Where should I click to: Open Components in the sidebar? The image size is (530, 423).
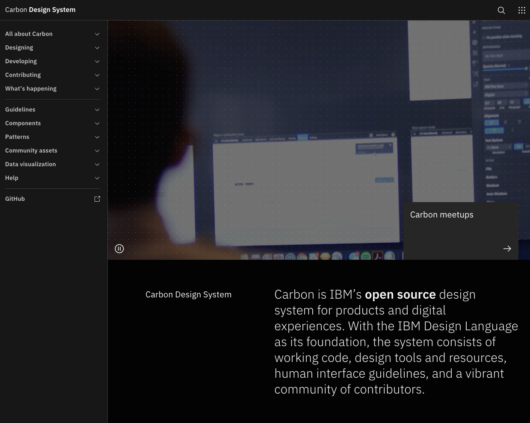point(53,123)
